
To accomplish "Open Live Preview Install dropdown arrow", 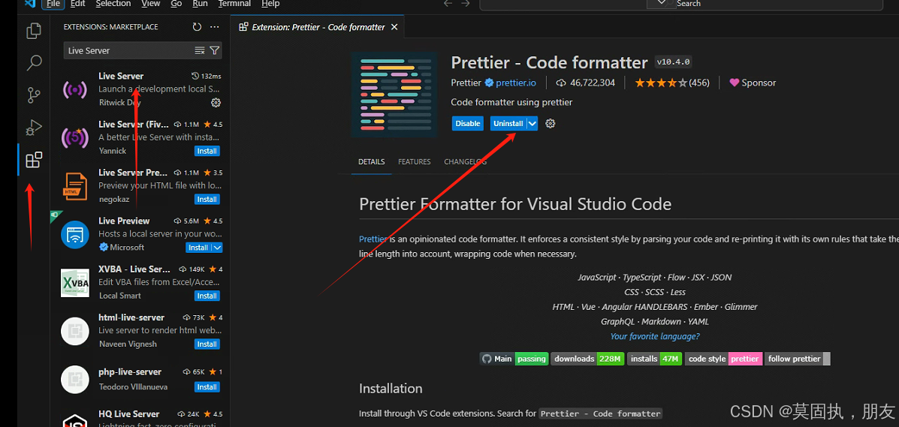I will click(217, 248).
